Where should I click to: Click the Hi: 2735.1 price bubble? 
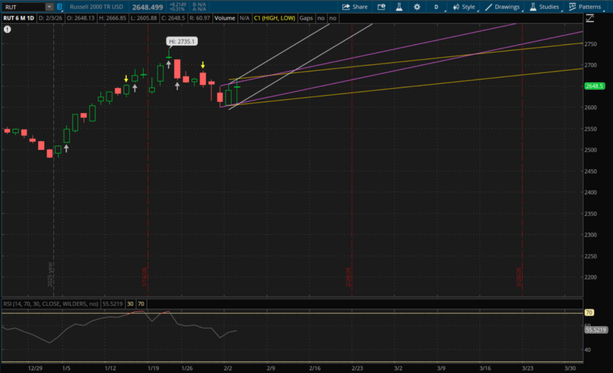[181, 41]
